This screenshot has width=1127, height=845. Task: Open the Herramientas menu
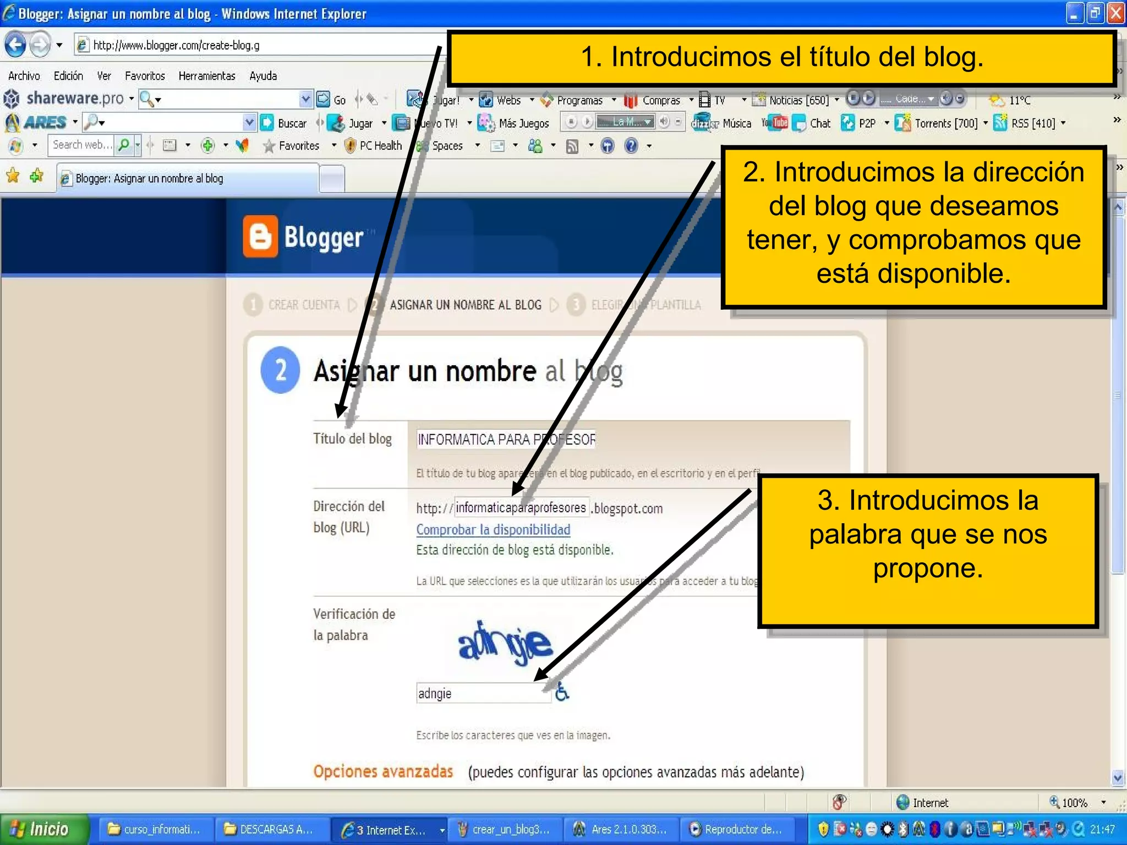point(207,76)
